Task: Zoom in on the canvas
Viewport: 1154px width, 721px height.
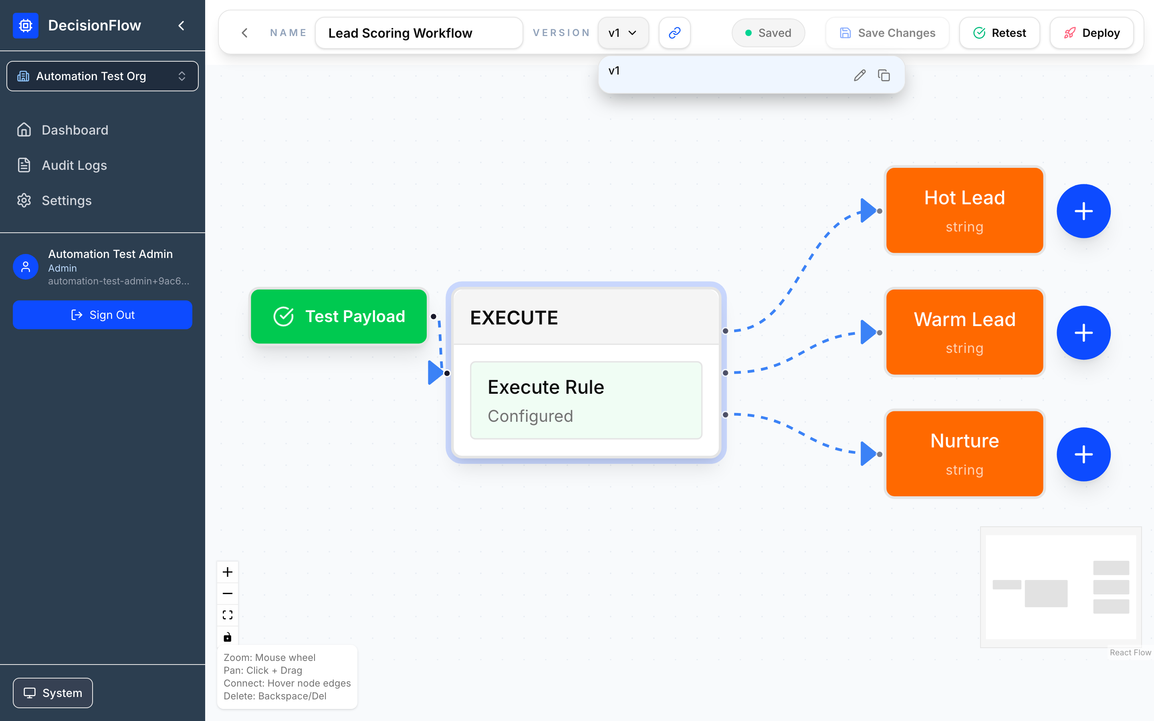Action: [x=228, y=572]
